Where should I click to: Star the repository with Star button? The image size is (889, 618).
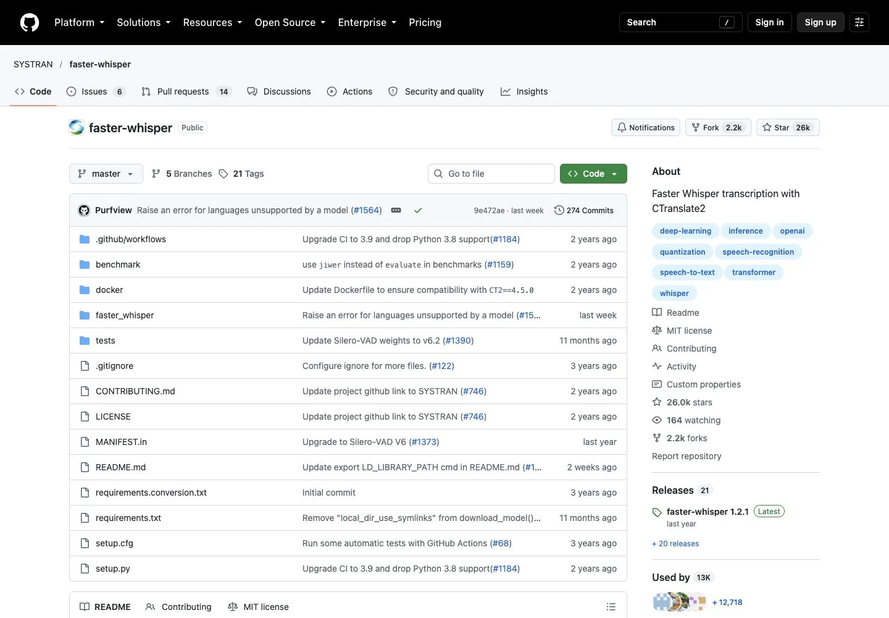click(x=788, y=127)
